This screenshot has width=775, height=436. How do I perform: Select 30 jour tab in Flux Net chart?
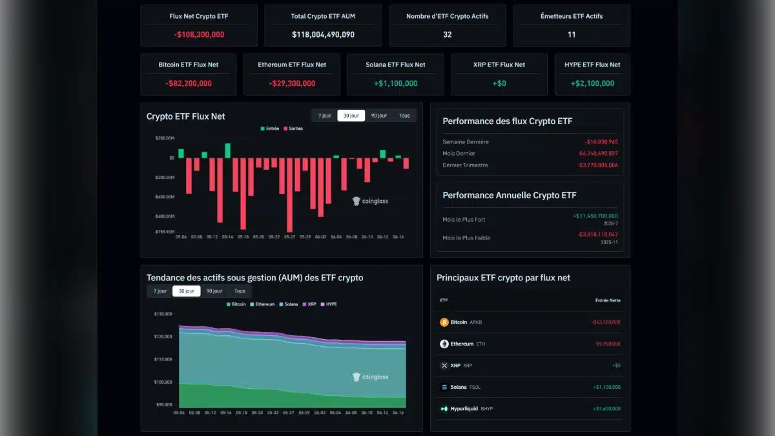351,116
